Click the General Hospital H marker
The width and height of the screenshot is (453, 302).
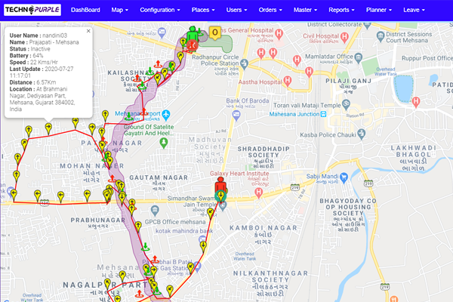[279, 33]
